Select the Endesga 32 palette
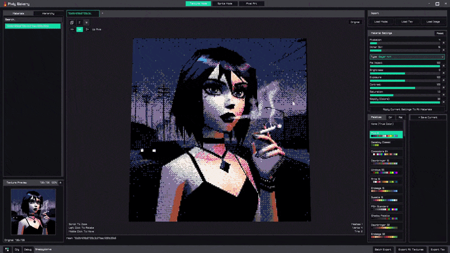The width and height of the screenshot is (450, 253). point(386,235)
